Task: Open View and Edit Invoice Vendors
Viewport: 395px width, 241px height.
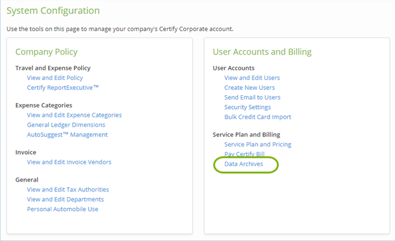Action: point(69,162)
